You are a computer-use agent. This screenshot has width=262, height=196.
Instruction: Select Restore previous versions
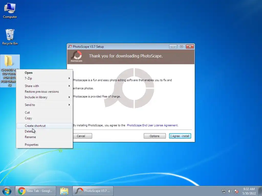pos(45,92)
